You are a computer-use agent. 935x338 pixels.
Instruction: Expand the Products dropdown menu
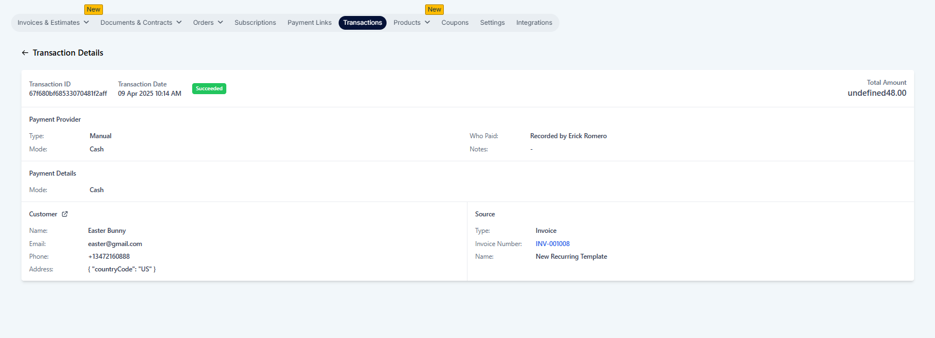pos(412,23)
